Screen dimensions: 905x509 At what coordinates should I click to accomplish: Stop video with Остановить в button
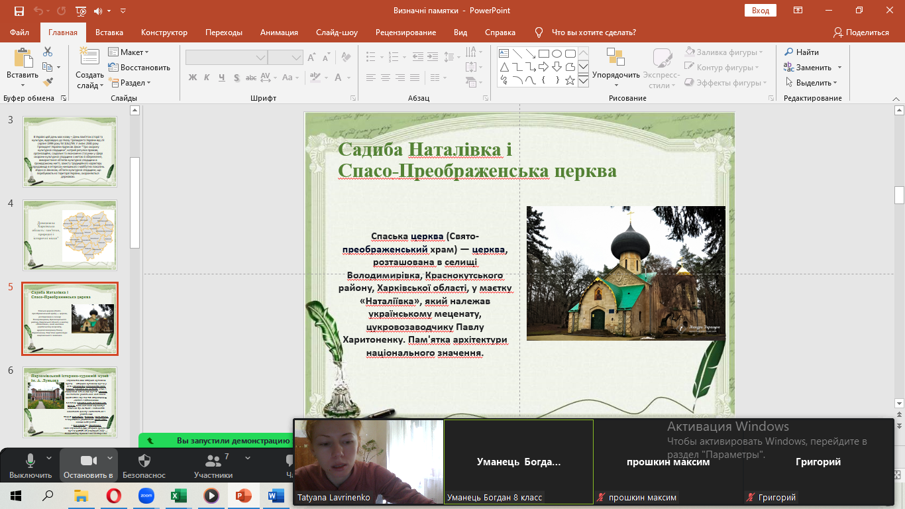click(x=88, y=466)
